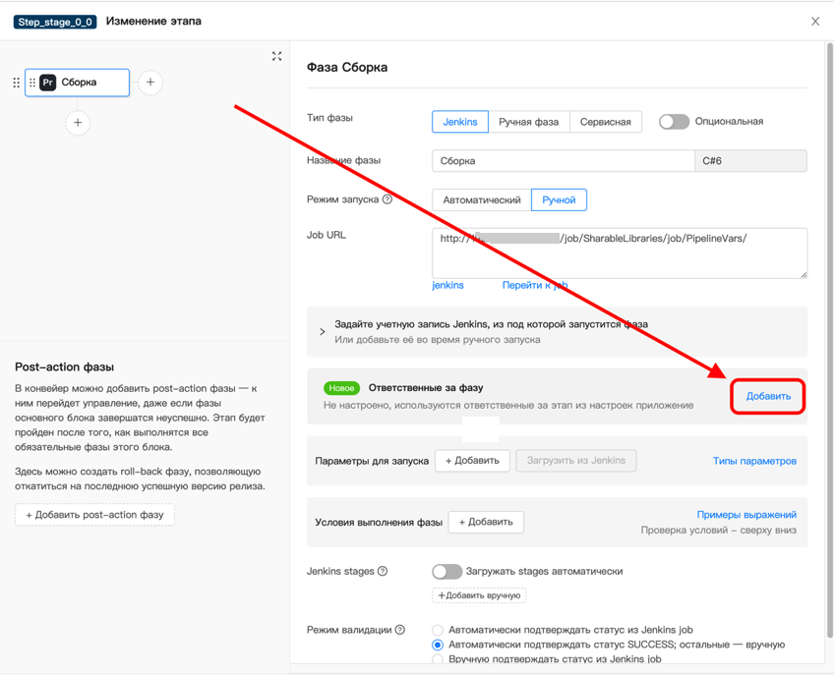The image size is (834, 676).
Task: Click the drag handle left of Сборка block
Action: [x=17, y=83]
